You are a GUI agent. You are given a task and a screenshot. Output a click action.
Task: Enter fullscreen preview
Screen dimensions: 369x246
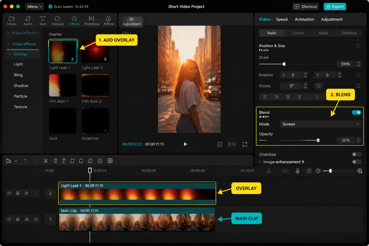pos(245,144)
